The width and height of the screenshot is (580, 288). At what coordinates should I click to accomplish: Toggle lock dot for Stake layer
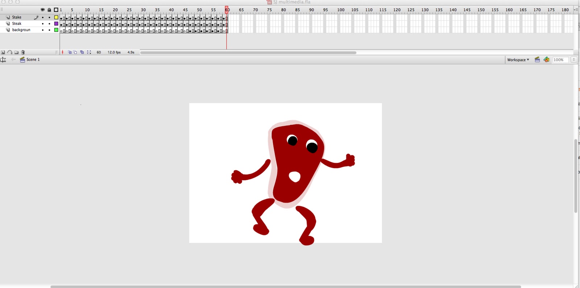(x=49, y=17)
